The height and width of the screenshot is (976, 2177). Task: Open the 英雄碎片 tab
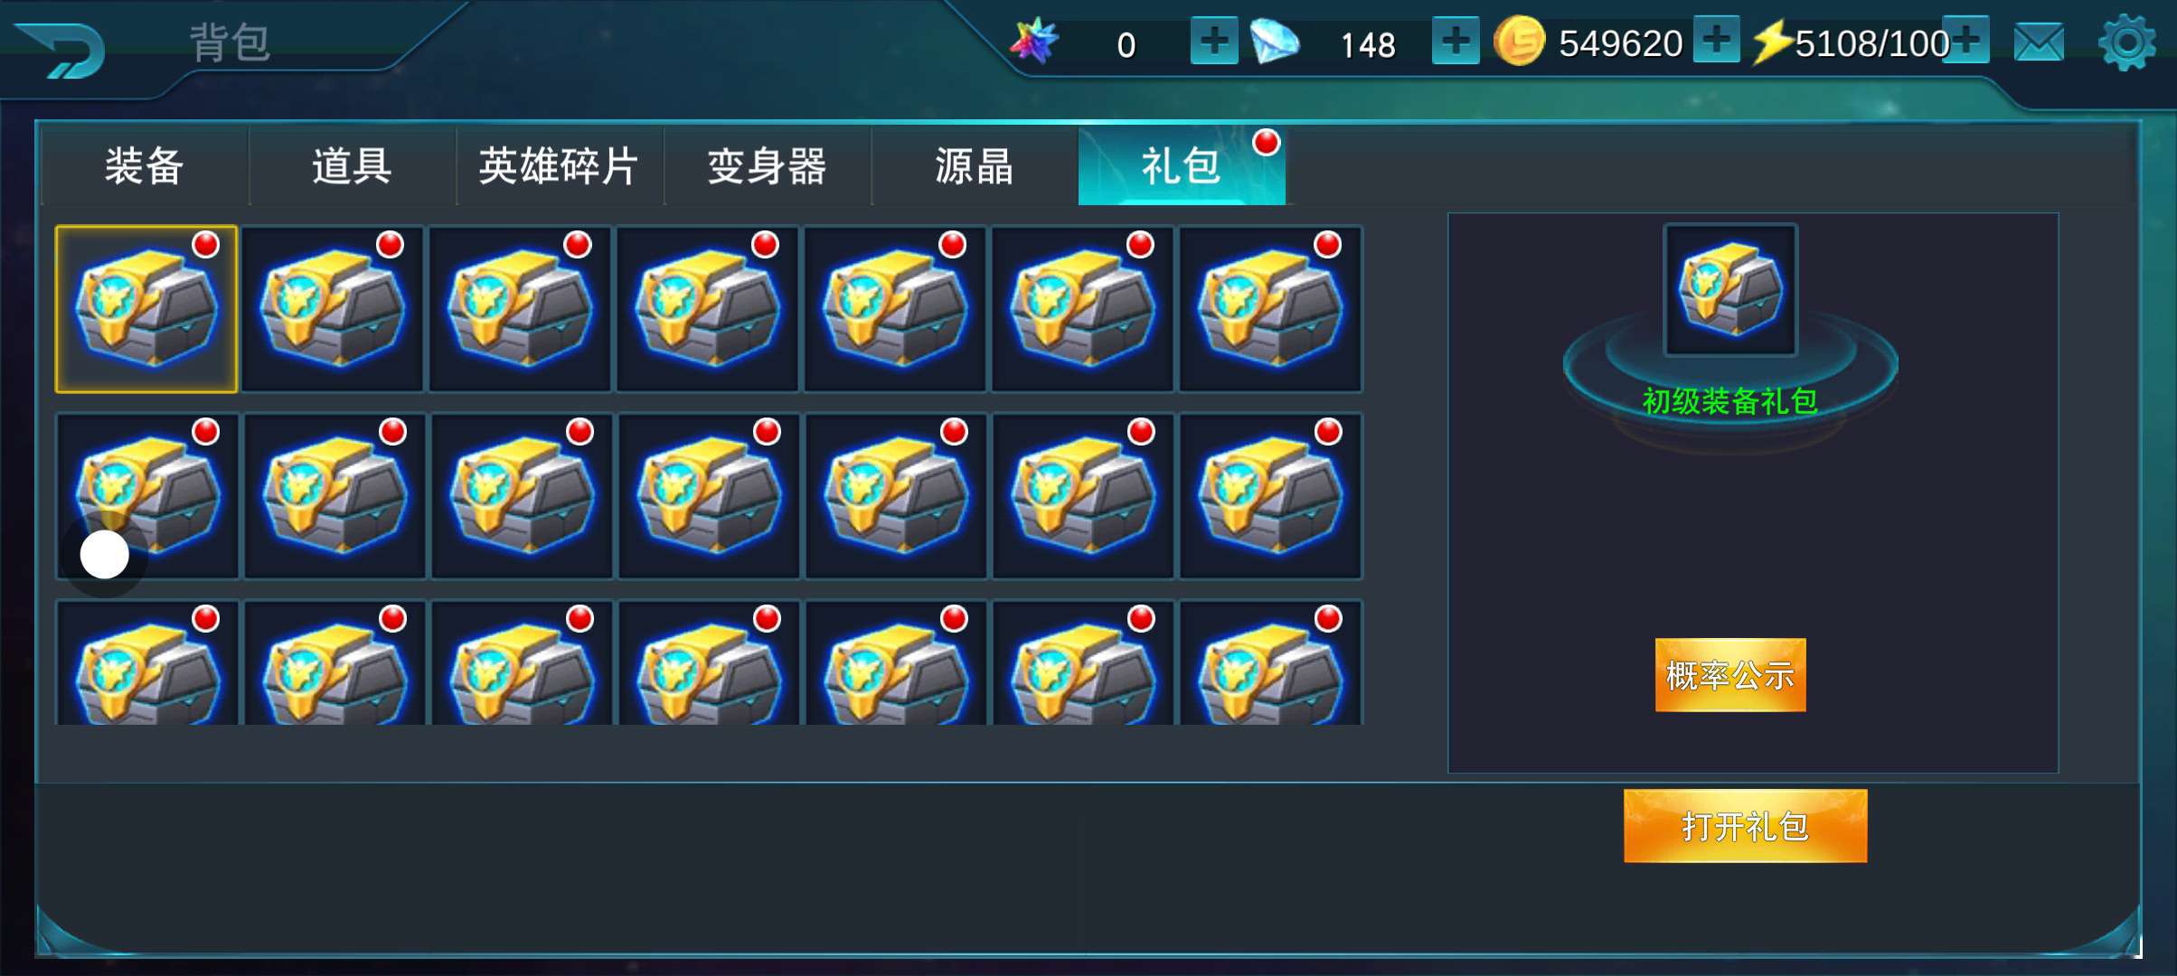(560, 166)
